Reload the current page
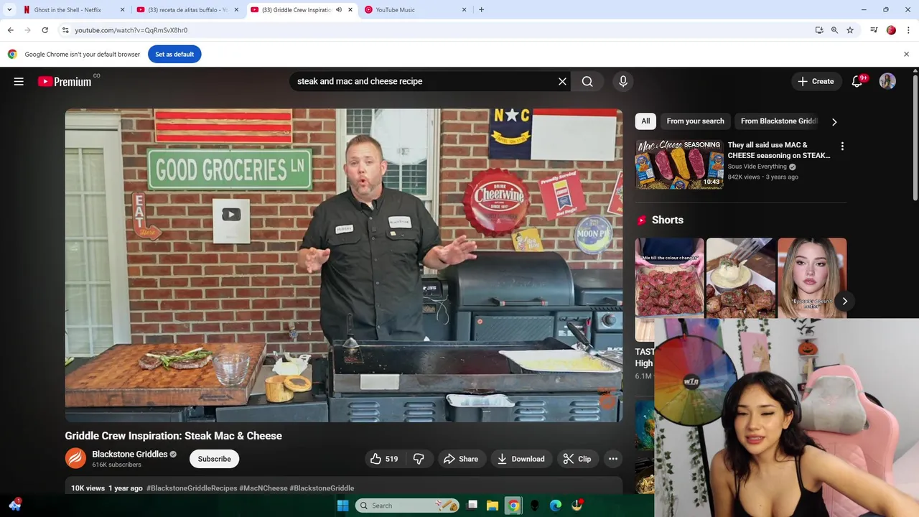Screen dimensions: 919x517 tap(45, 30)
